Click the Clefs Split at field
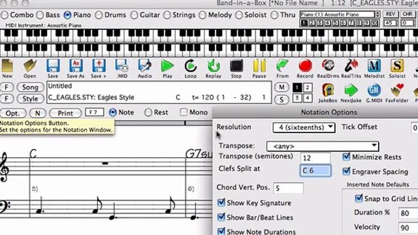This screenshot has height=235, width=418. click(315, 170)
